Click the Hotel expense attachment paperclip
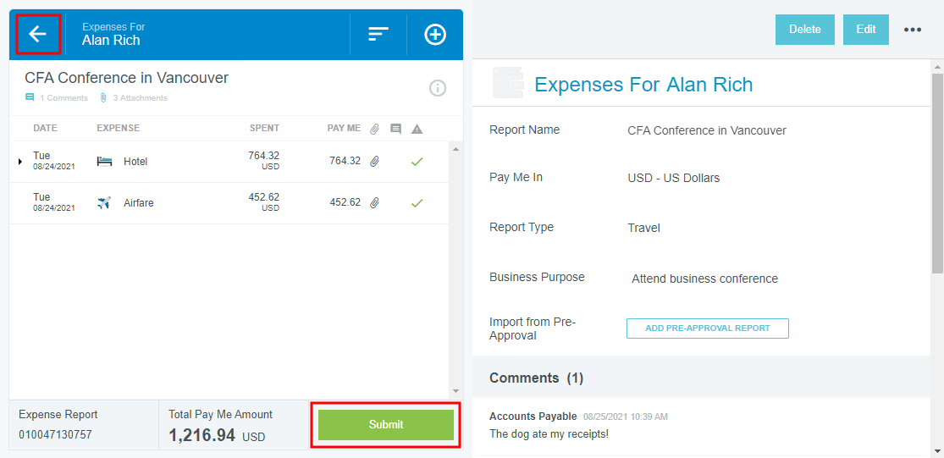This screenshot has height=458, width=944. tap(374, 161)
